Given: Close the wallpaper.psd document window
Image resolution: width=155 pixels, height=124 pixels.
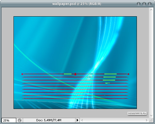Looking at the screenshot, I should click(x=150, y=4).
